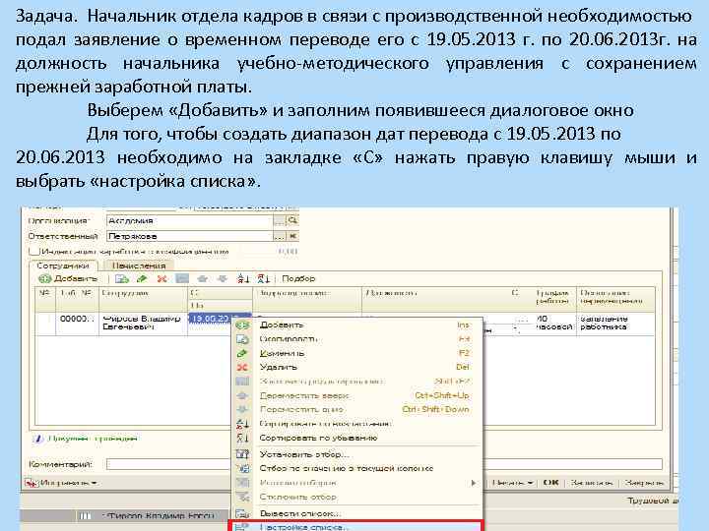Switch to the Начисления tab
This screenshot has height=531, width=709.
tap(139, 265)
